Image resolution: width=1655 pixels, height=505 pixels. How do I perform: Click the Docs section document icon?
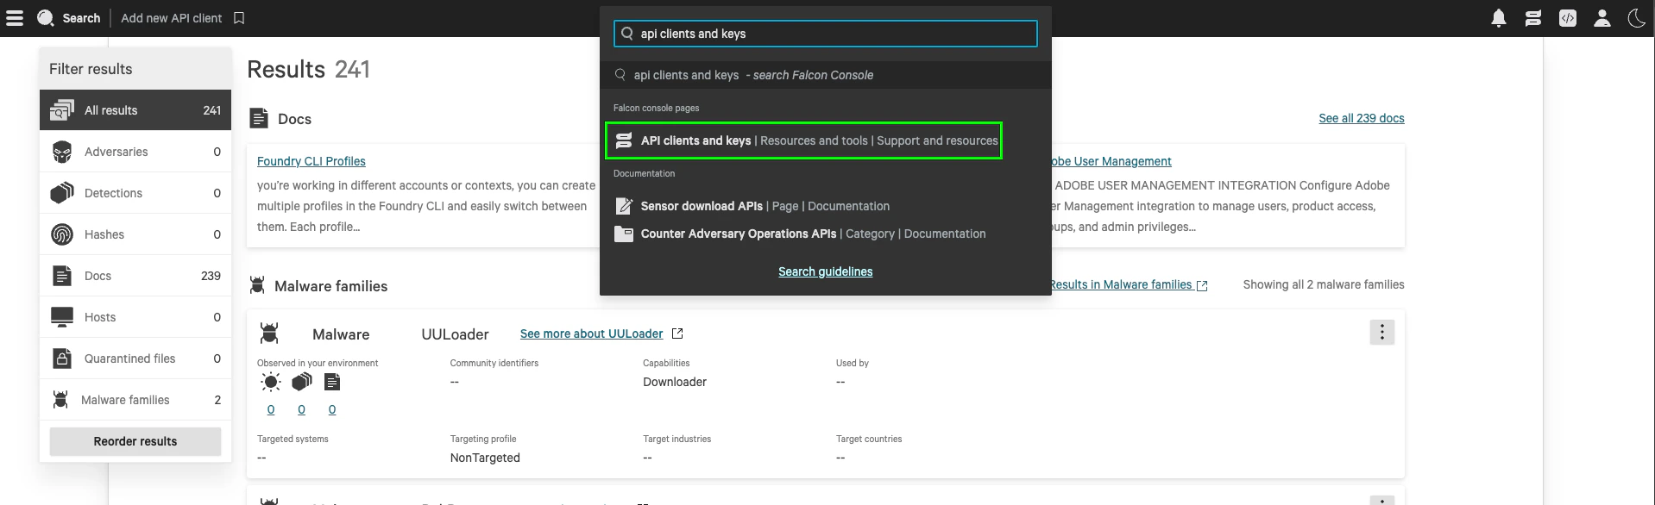click(259, 118)
